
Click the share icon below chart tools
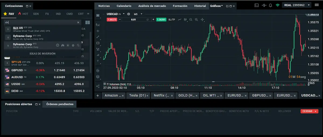coord(98,86)
